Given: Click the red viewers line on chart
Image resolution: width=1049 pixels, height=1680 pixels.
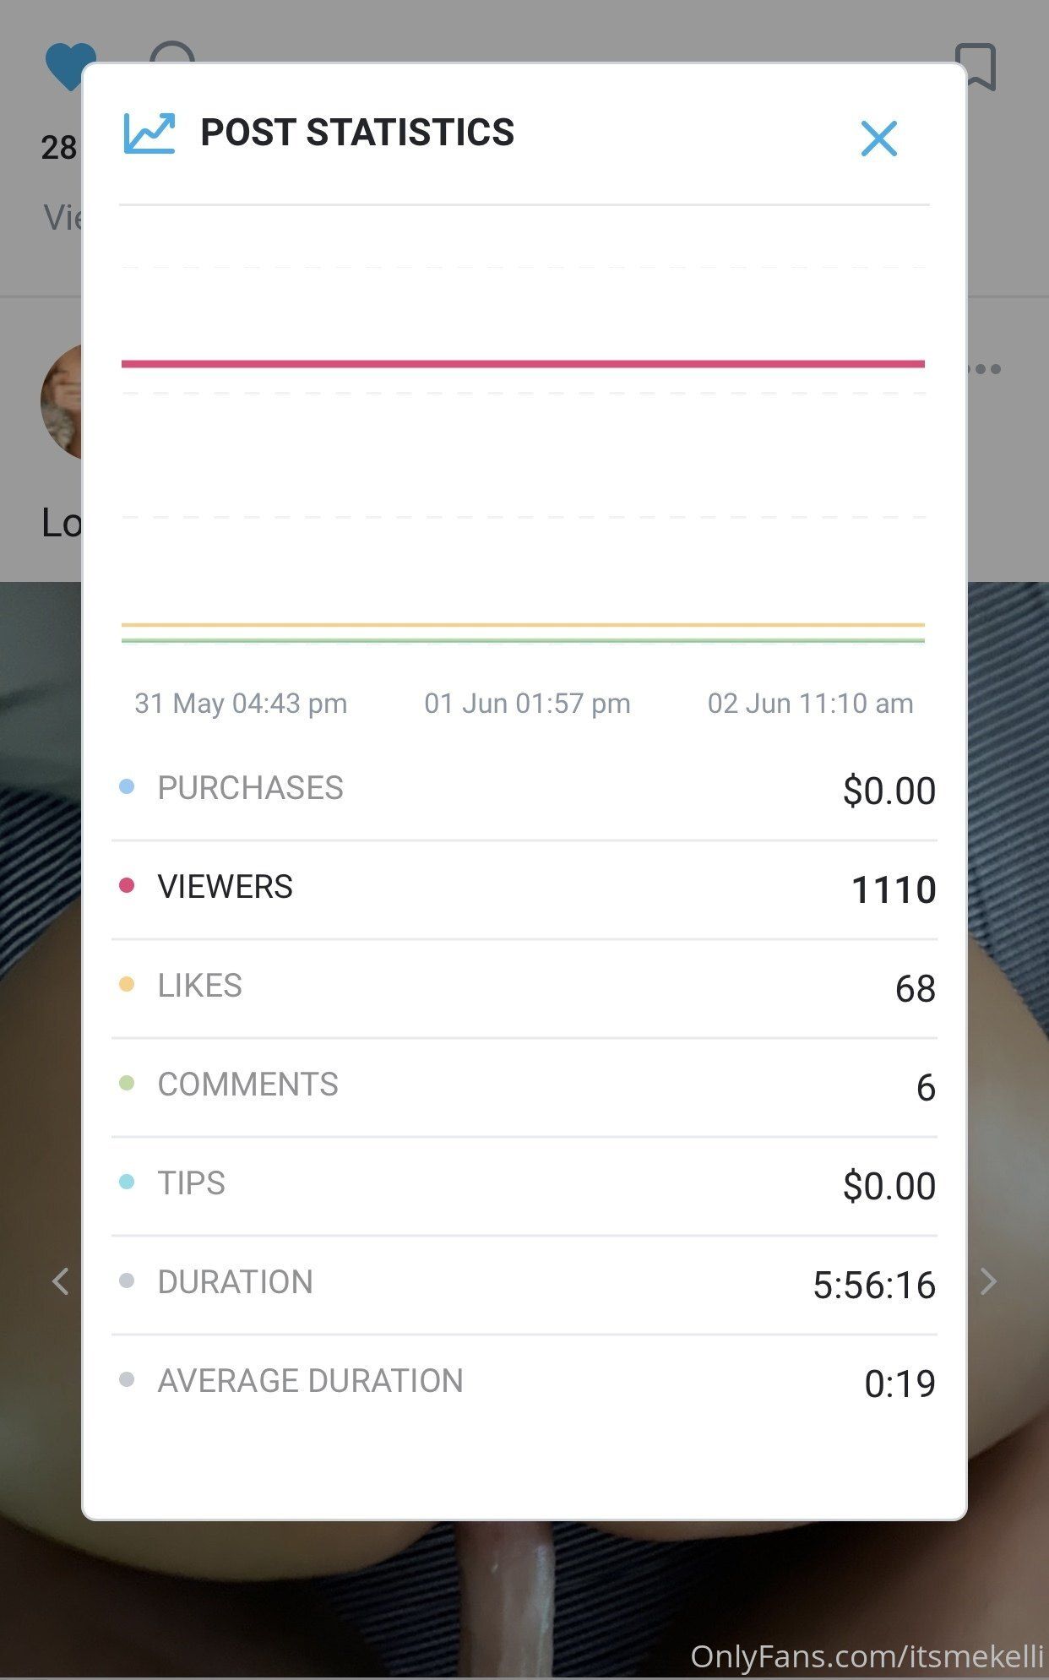Looking at the screenshot, I should 523,364.
